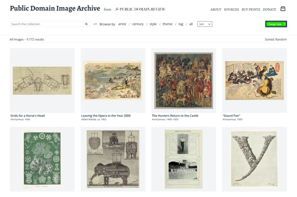The image size is (297, 197).
Task: Open the DONATE link
Action: pos(270,9)
